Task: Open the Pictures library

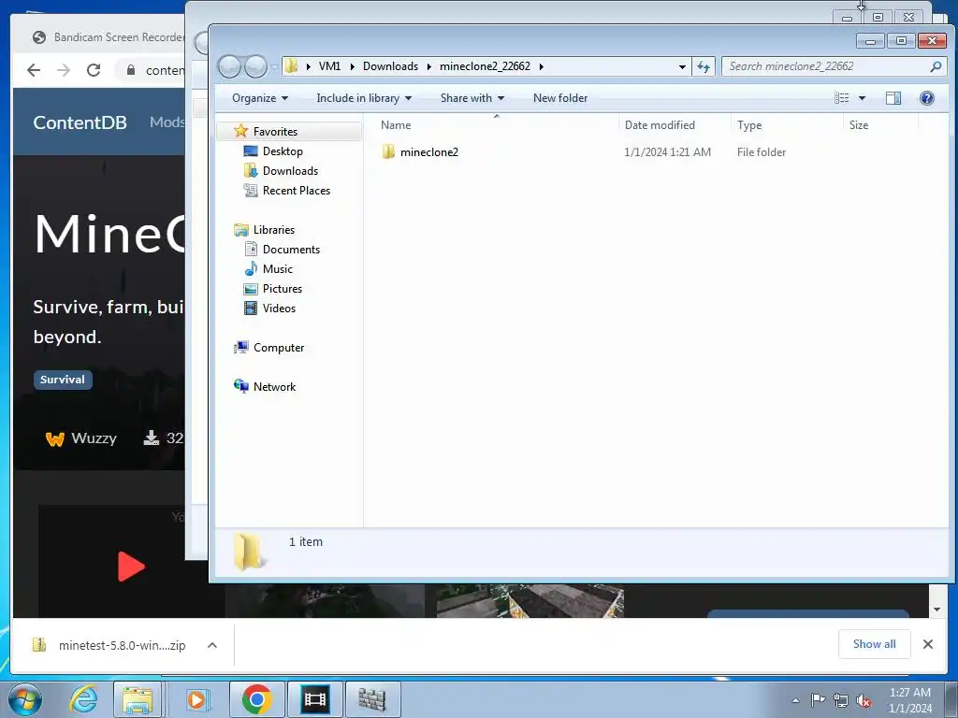Action: 282,288
